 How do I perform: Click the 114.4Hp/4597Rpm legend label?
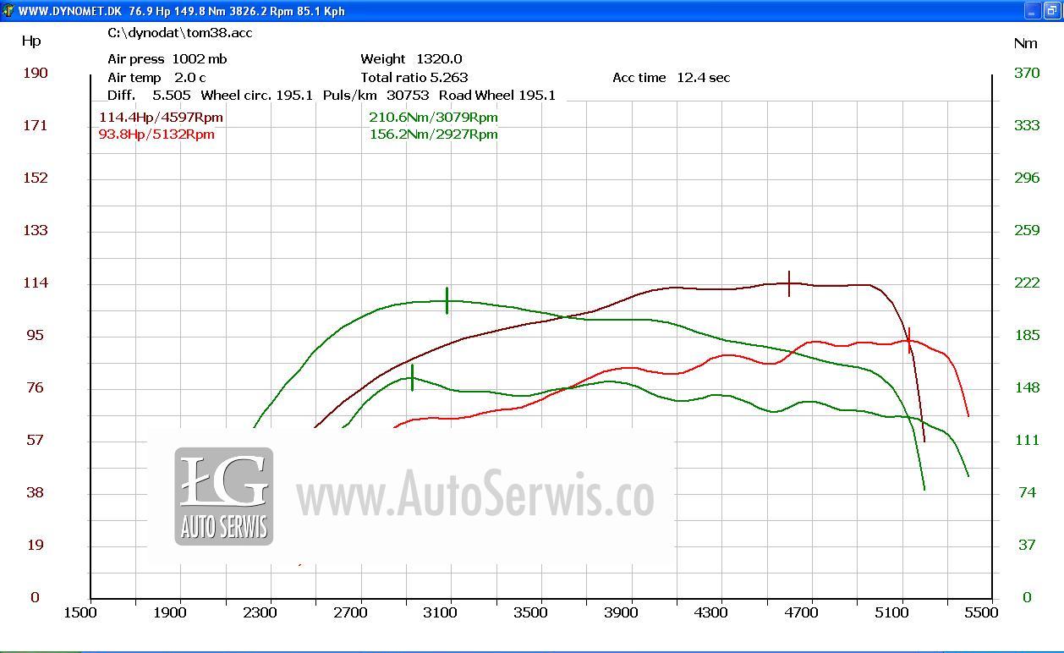coord(161,118)
